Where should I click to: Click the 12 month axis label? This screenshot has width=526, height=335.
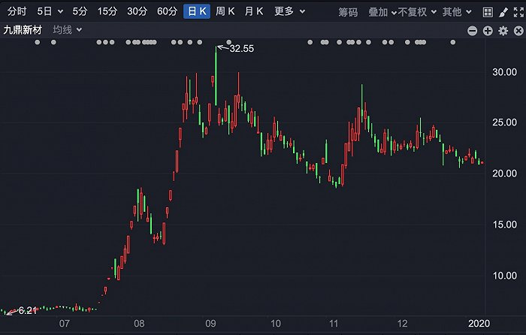pos(402,324)
